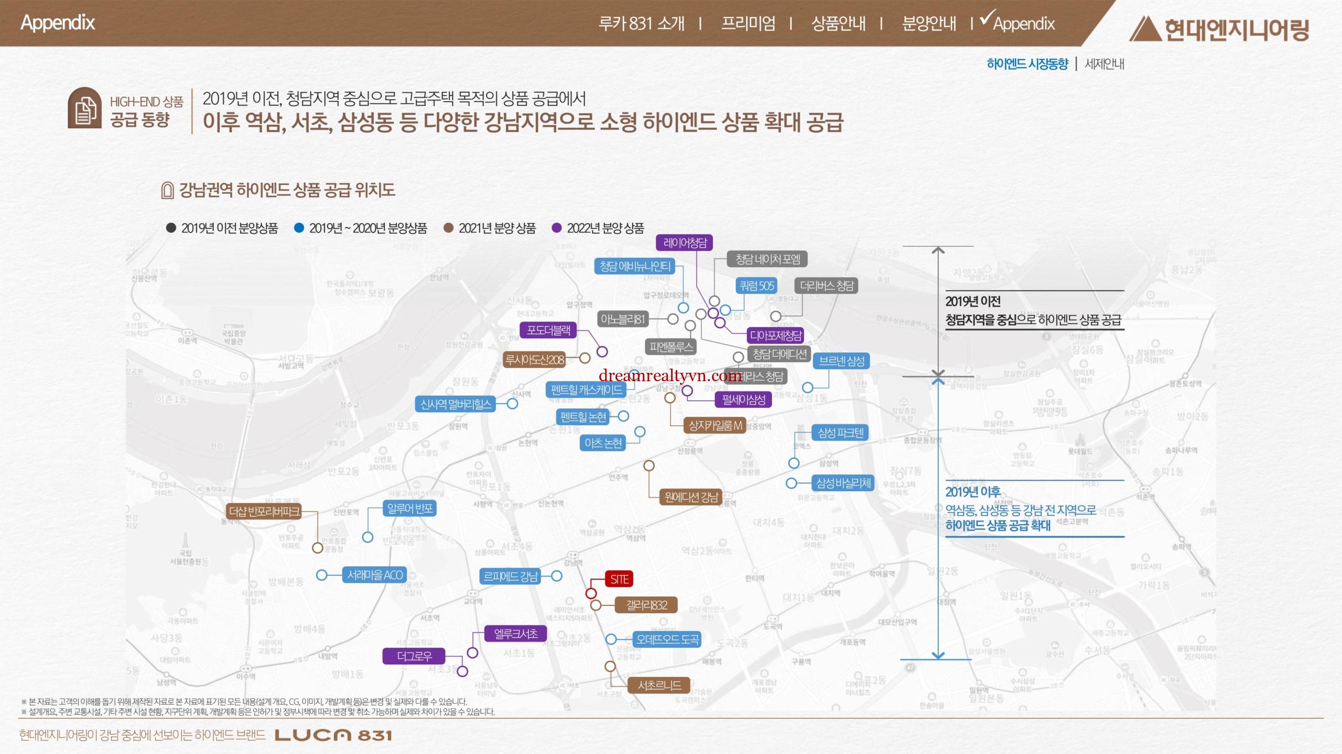Switch to 세제안내 sub-tab
The height and width of the screenshot is (754, 1342).
1104,64
